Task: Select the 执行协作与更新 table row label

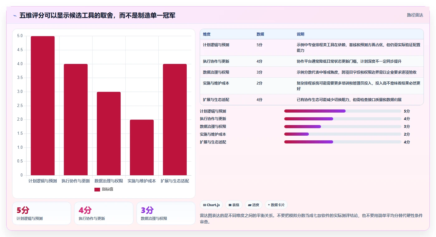Action: point(216,61)
